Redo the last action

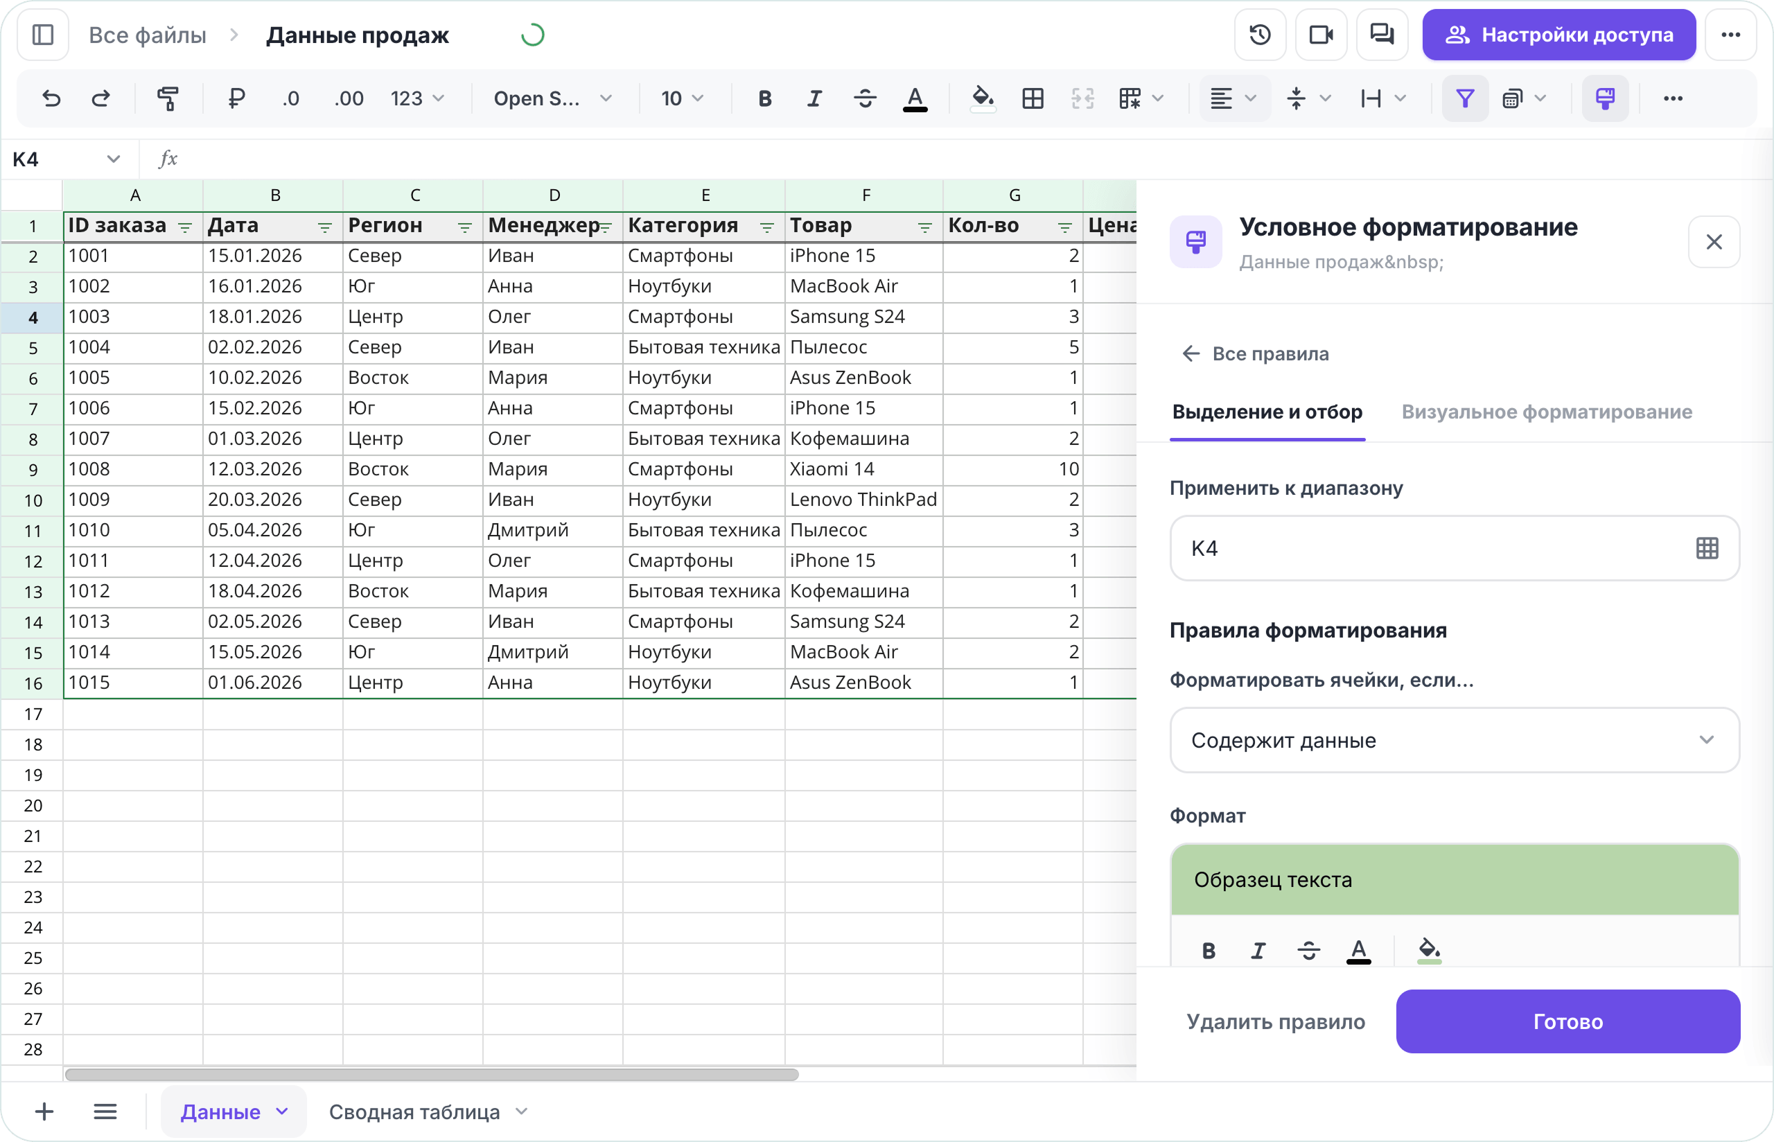[100, 98]
